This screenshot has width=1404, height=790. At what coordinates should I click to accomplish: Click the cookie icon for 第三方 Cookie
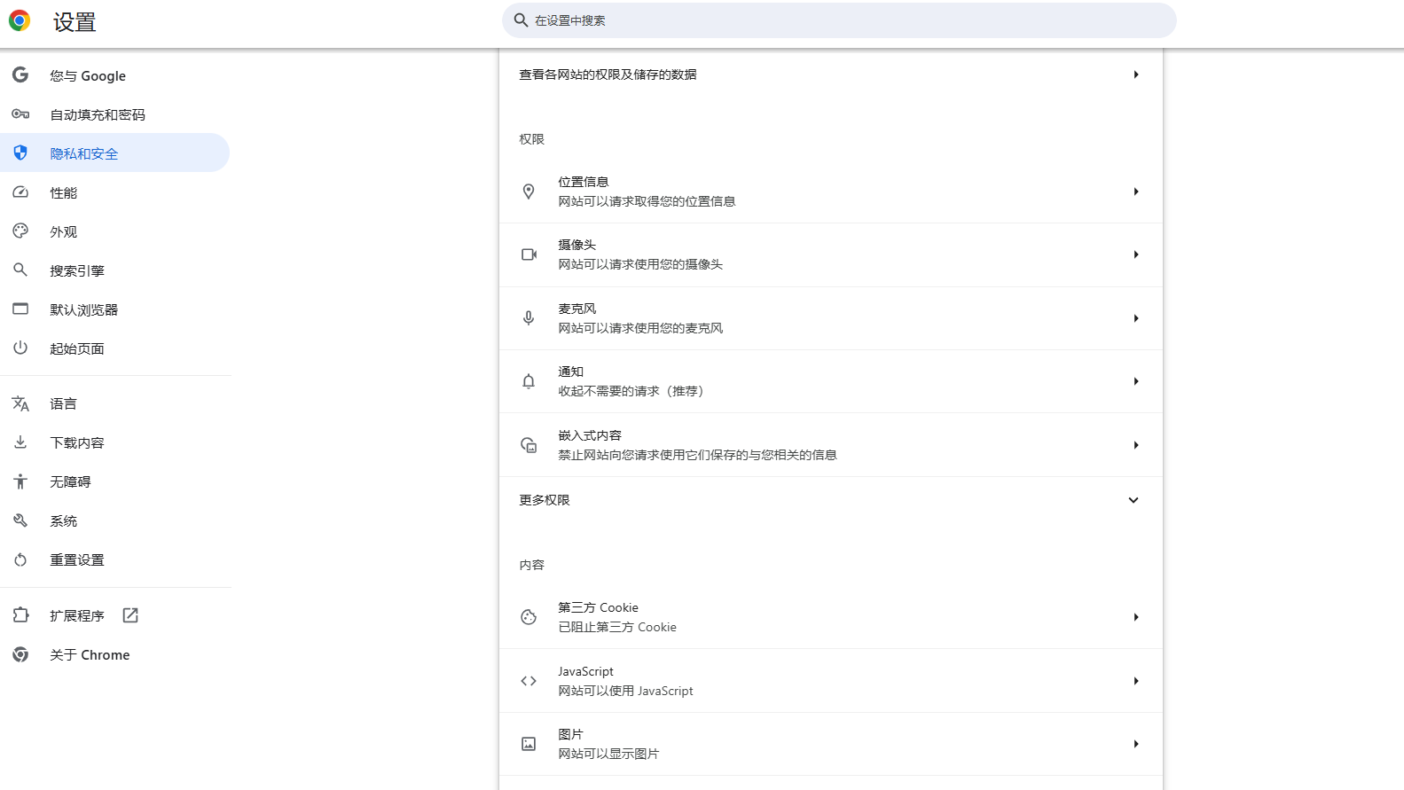[x=529, y=617]
